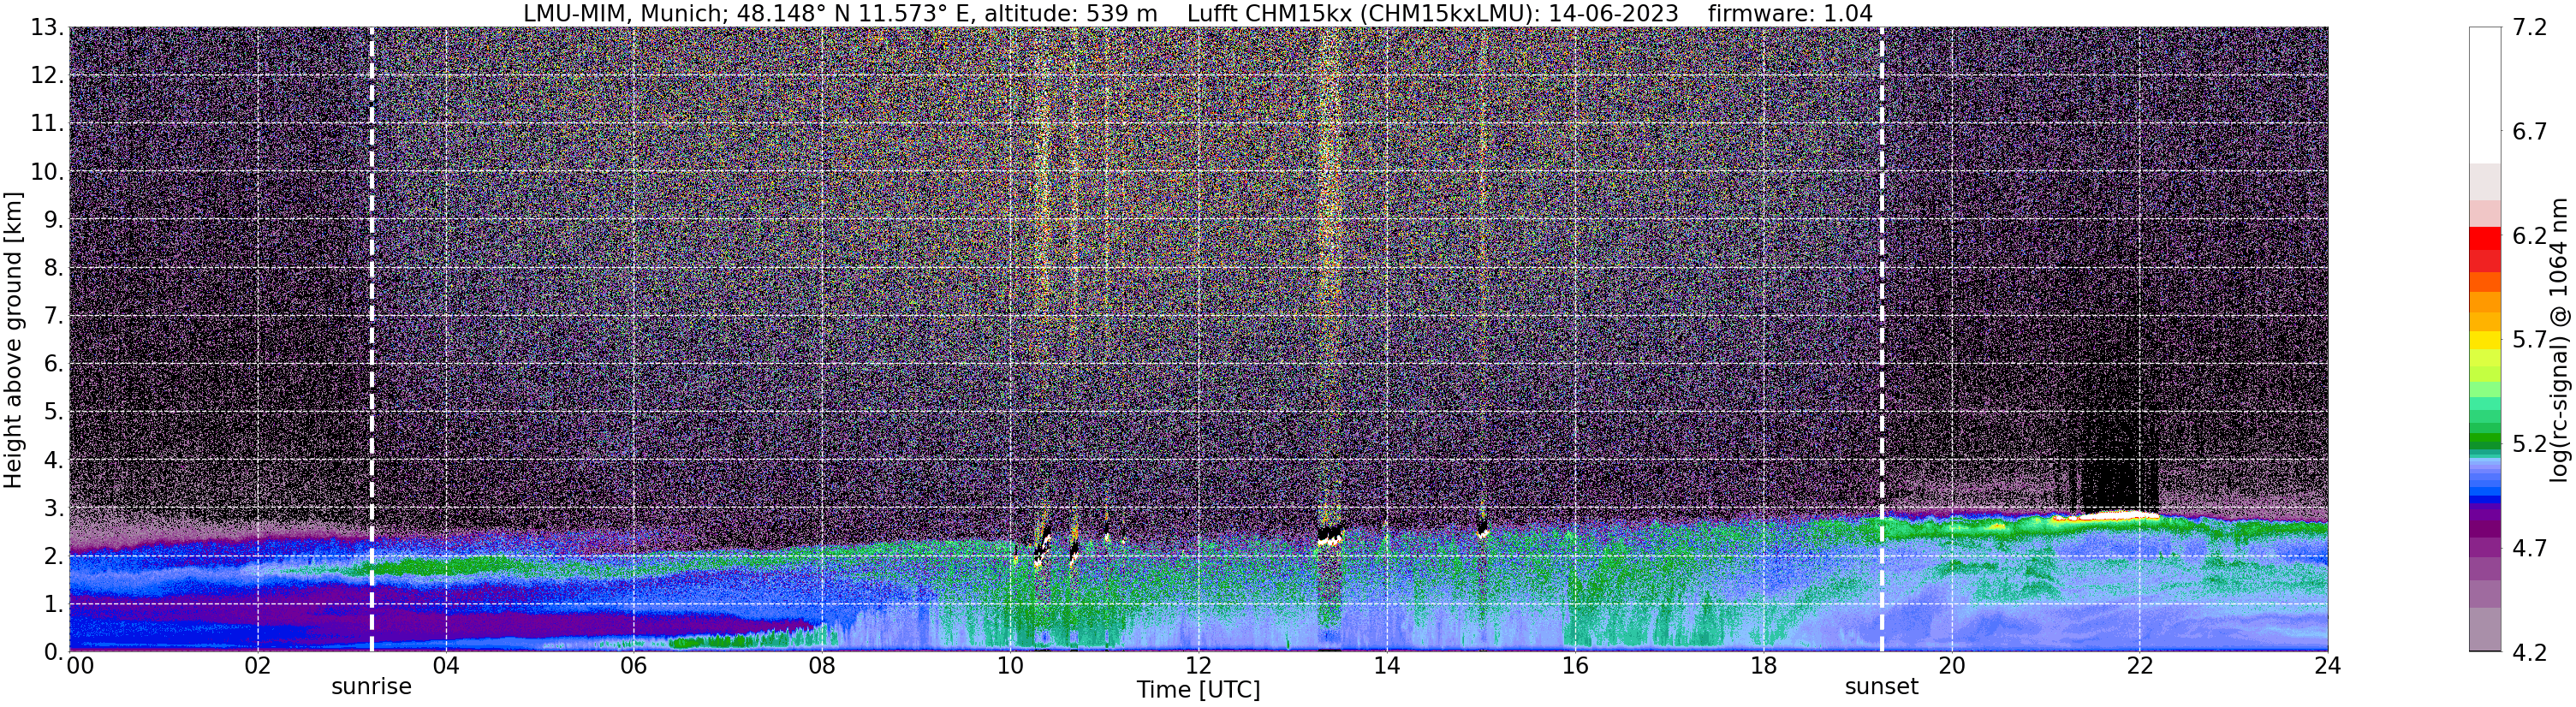Select the 'sunset' label below the axis
This screenshot has height=707, width=2576.
1881,687
